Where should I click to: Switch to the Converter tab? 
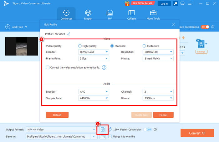(66, 15)
